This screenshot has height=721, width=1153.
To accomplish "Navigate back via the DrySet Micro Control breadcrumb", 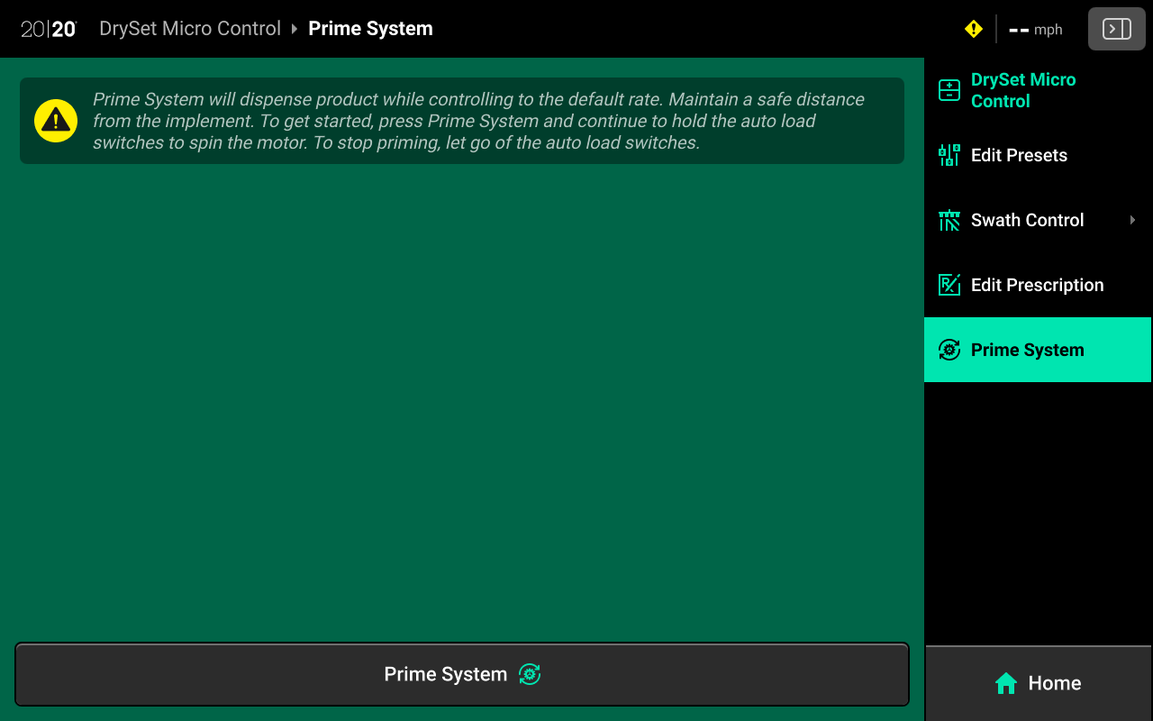I will (x=190, y=29).
